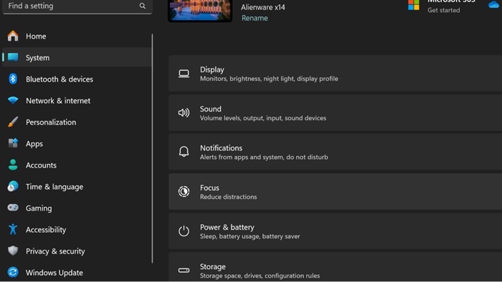Image resolution: width=502 pixels, height=282 pixels.
Task: Open the Power & battery card
Action: point(335,231)
